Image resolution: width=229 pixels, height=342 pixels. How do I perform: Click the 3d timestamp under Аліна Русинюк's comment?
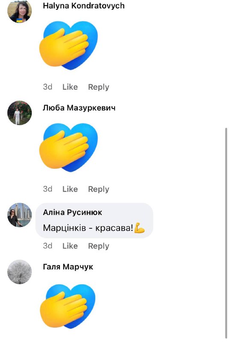point(47,246)
